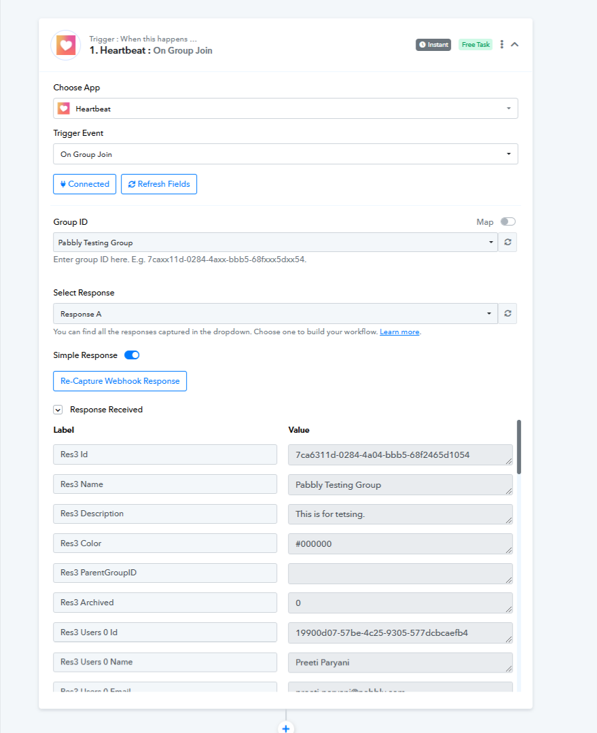The height and width of the screenshot is (733, 597).
Task: Refresh the Select Response list icon
Action: tap(508, 314)
